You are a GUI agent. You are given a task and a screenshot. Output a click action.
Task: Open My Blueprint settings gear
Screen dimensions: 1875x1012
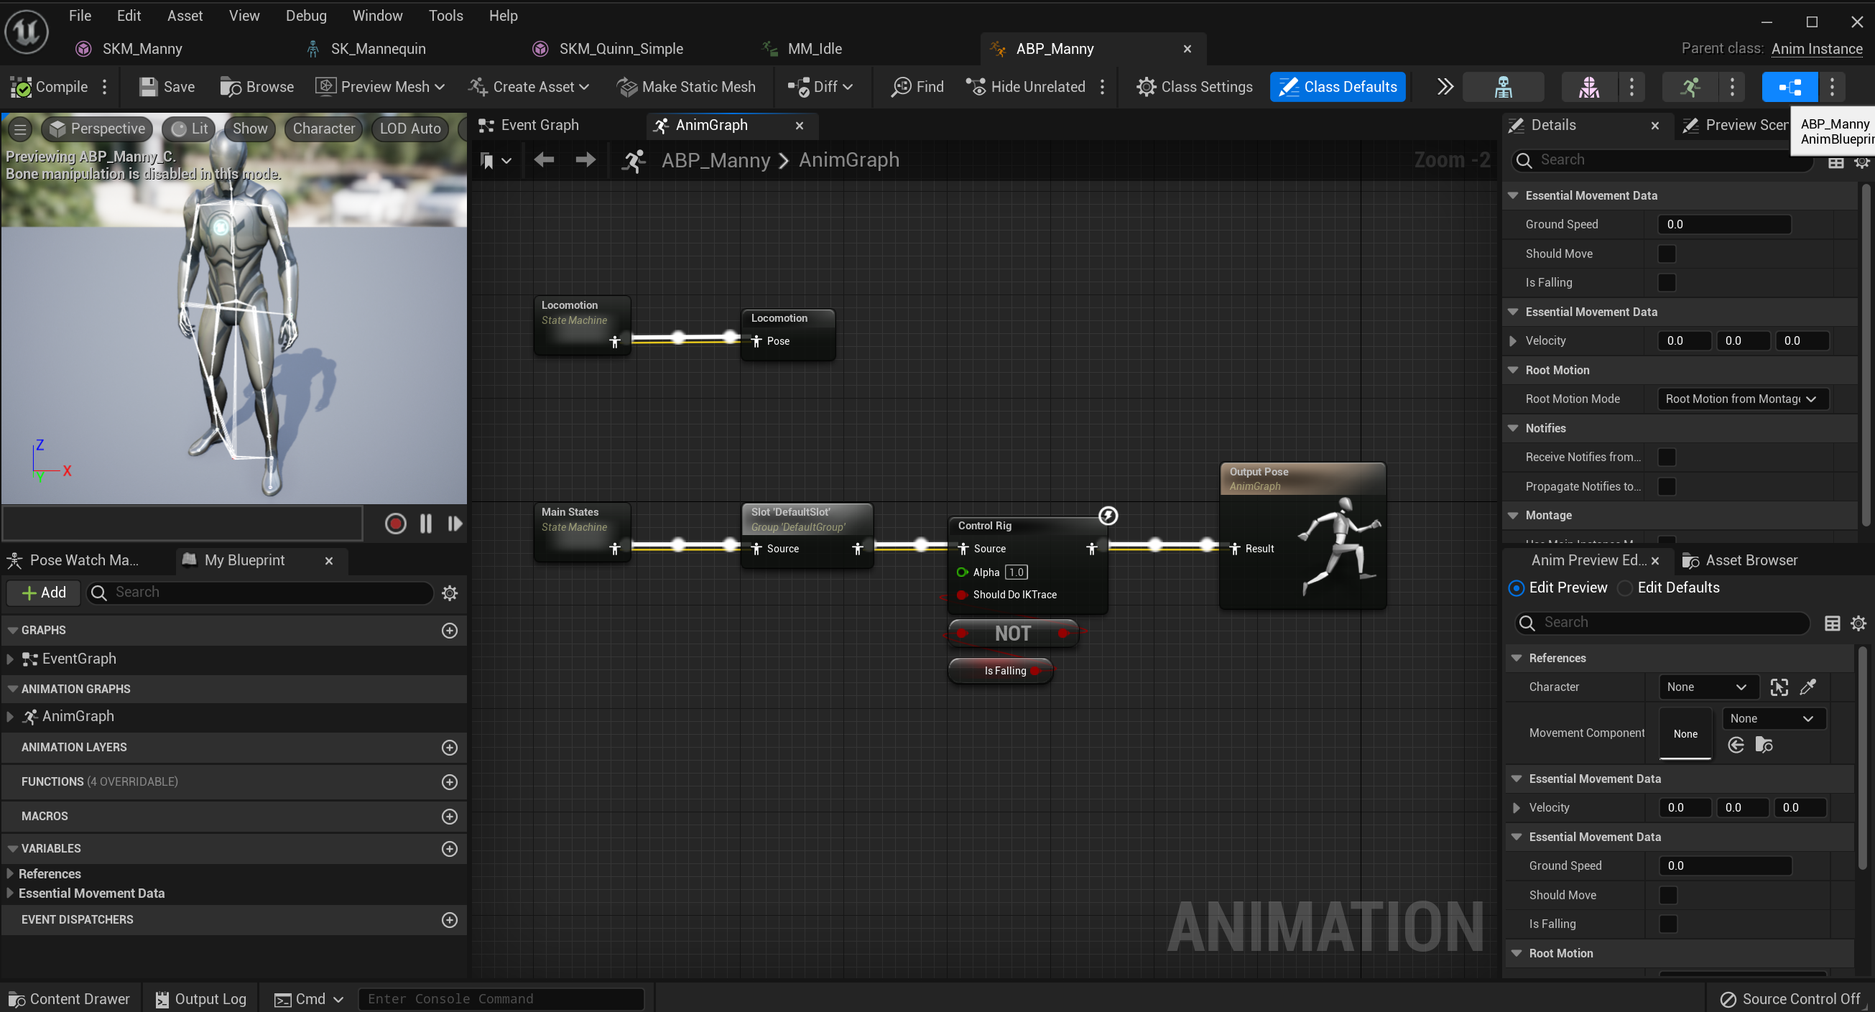point(450,593)
